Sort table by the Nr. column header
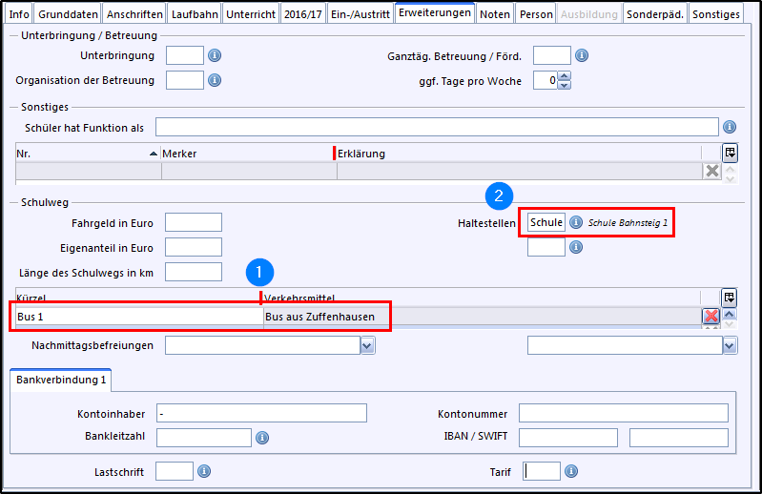 [86, 154]
